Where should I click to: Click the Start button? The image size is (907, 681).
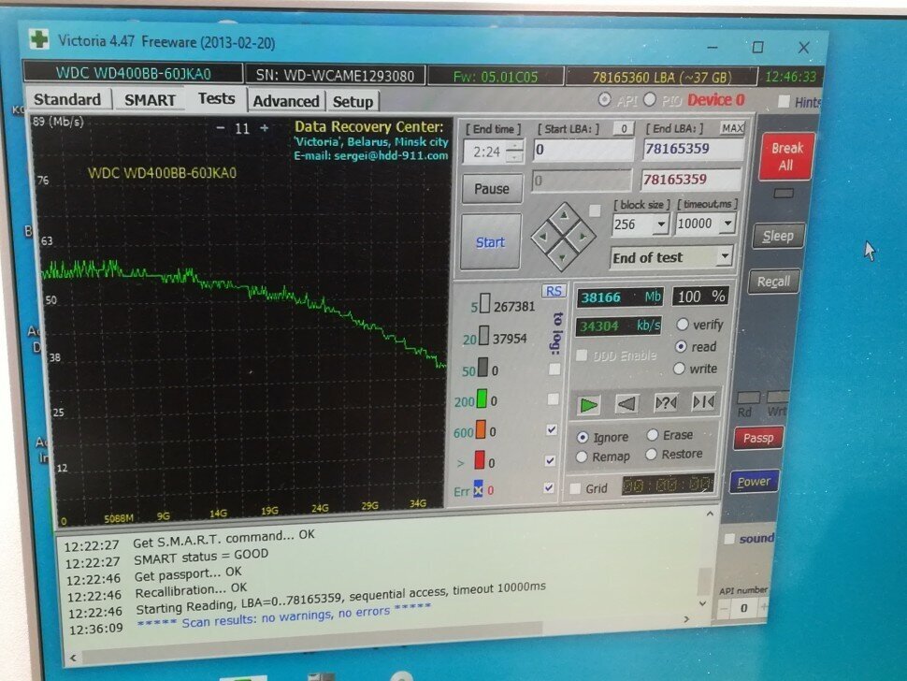tap(490, 242)
